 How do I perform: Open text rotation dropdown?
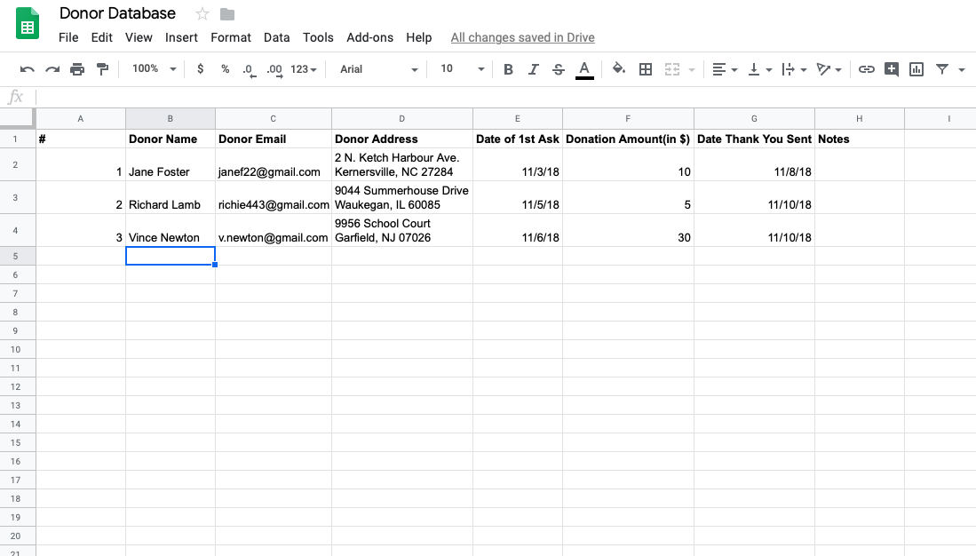pos(829,69)
